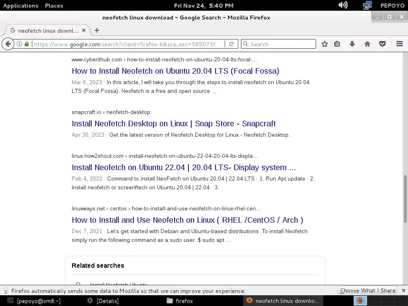Click the www.cyberithub.com breadcrumb URL
The width and height of the screenshot is (408, 306).
click(164, 60)
